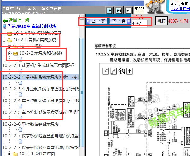Image resolution: width=190 pixels, height=156 pixels.
Task: Click the LOC location icon in diagram
Action: (x=106, y=71)
